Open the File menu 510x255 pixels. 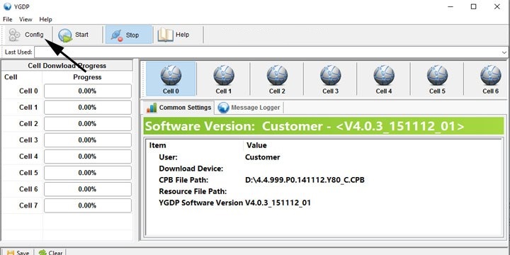pos(8,20)
